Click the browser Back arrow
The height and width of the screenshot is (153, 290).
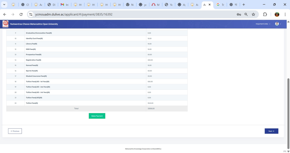click(x=5, y=14)
